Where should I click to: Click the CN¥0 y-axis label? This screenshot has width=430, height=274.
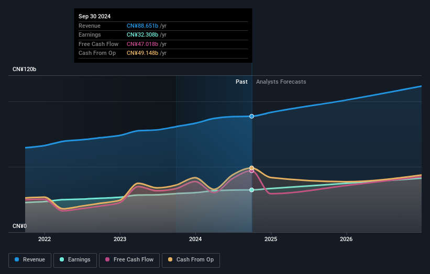(x=20, y=226)
